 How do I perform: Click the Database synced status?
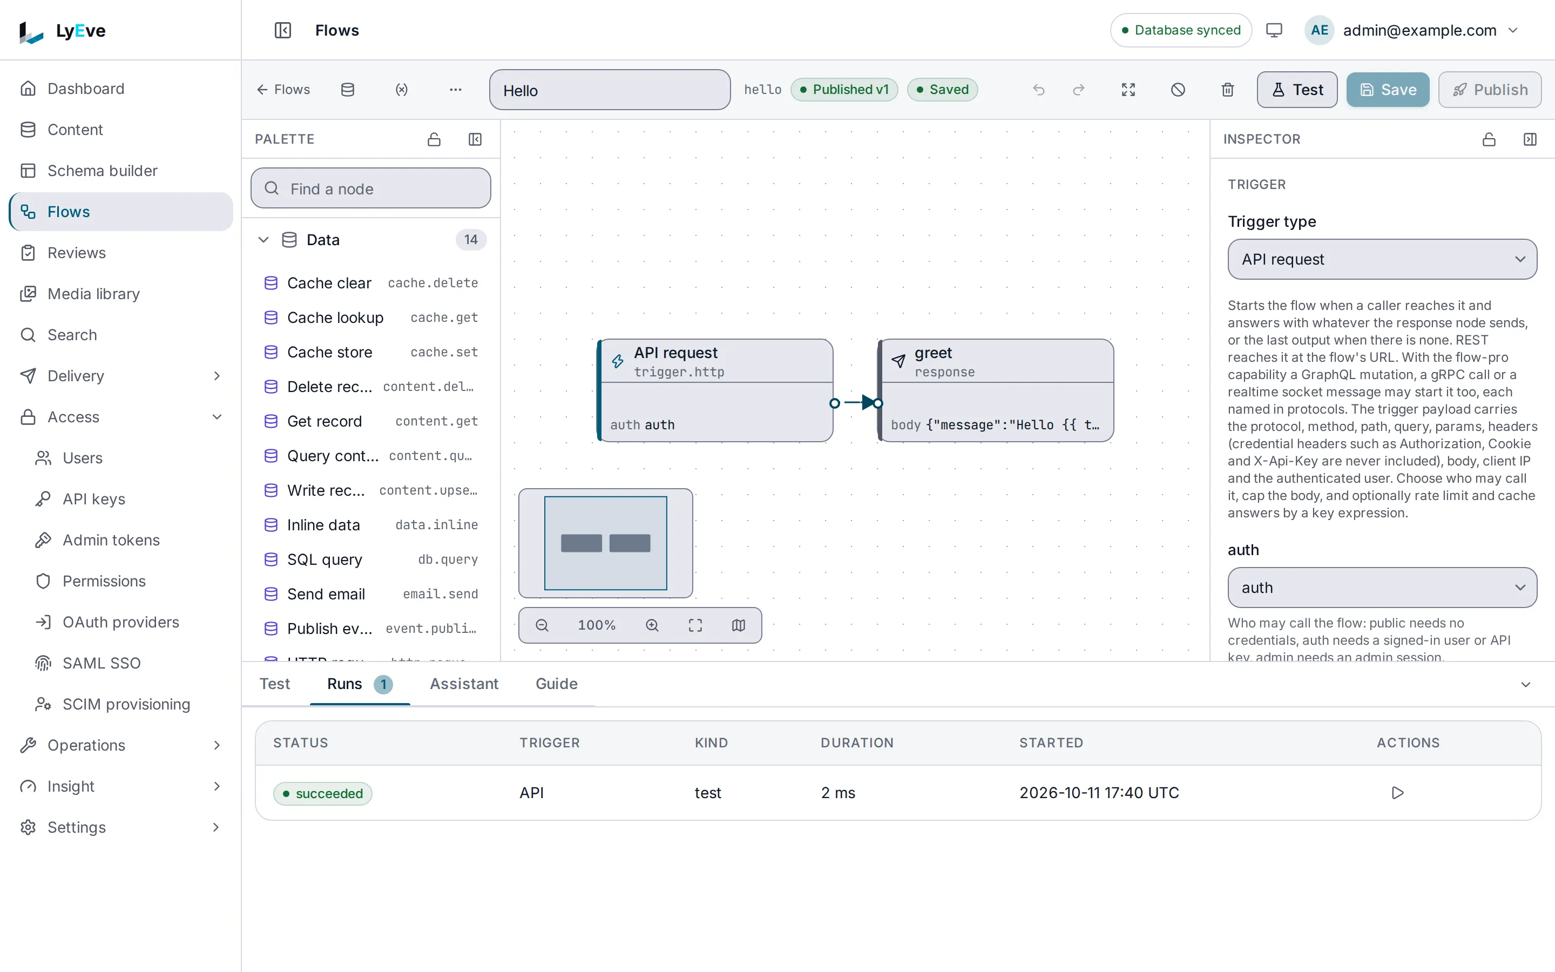tap(1180, 30)
